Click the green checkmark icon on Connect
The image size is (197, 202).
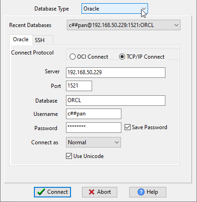click(41, 192)
